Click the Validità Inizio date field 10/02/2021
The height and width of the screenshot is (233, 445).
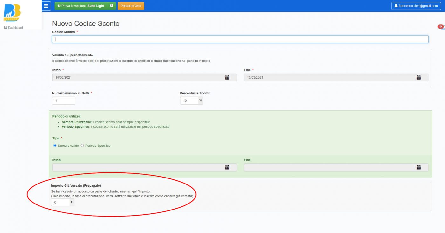(145, 77)
